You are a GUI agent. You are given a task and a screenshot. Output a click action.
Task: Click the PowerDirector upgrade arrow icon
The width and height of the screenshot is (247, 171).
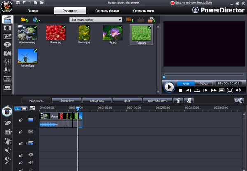(195, 10)
